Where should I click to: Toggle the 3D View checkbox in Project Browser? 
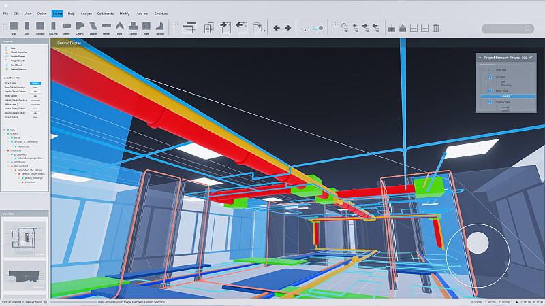coord(490,77)
